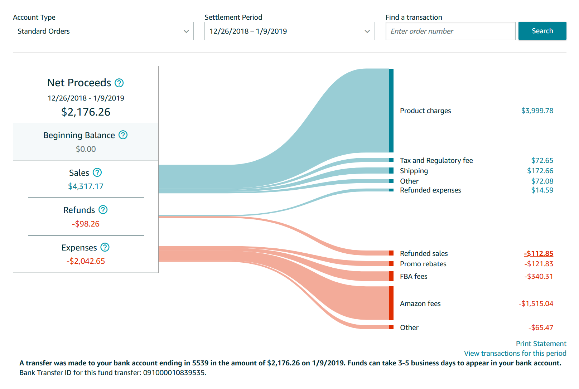This screenshot has height=389, width=579.
Task: Click the Refunded expenses label
Action: click(x=430, y=190)
